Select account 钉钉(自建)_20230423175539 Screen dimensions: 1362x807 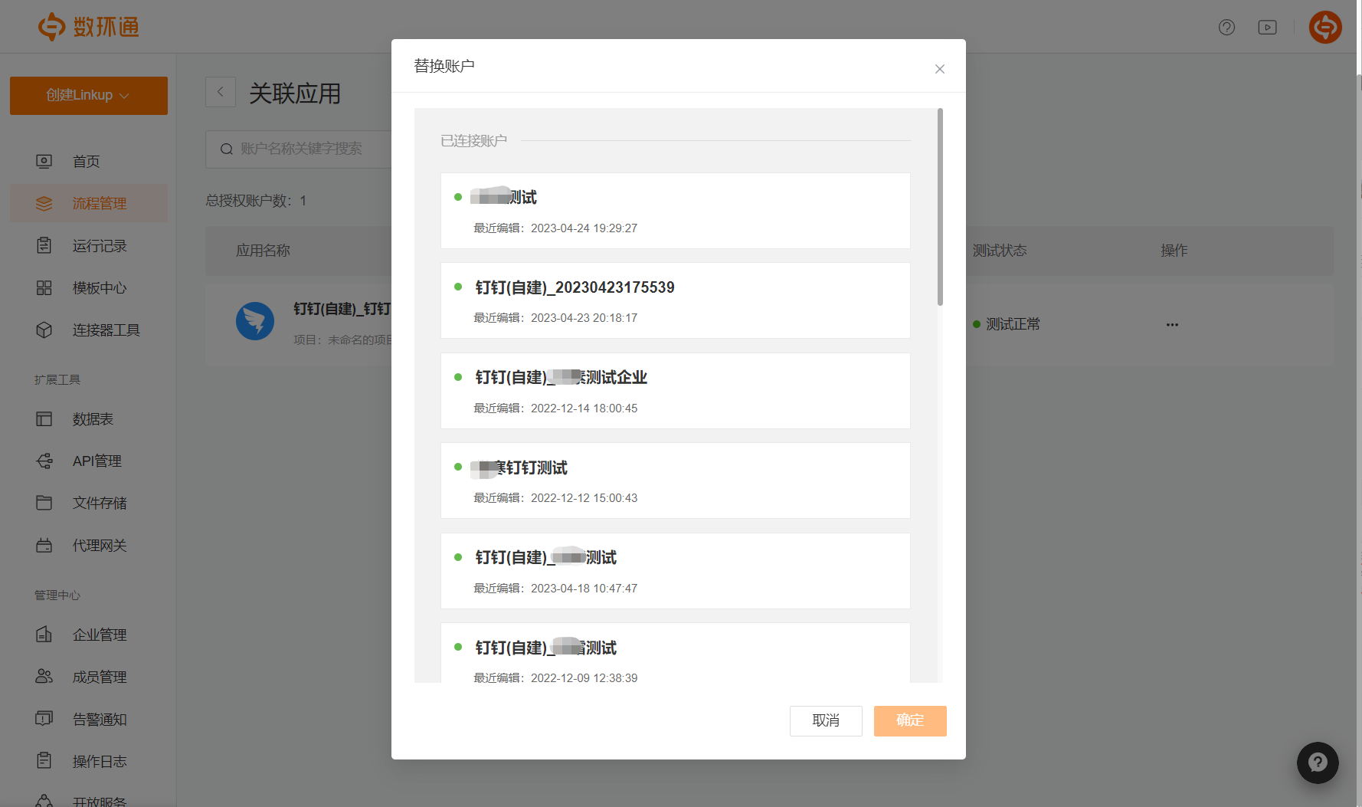[675, 300]
